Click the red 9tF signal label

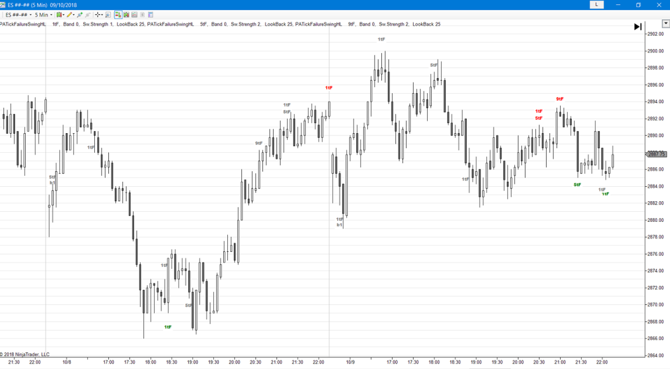click(x=559, y=99)
